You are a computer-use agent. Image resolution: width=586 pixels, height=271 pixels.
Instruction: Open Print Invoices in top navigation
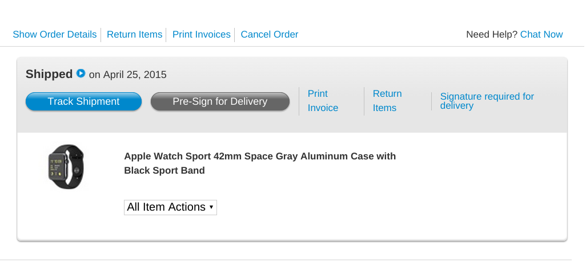(202, 35)
